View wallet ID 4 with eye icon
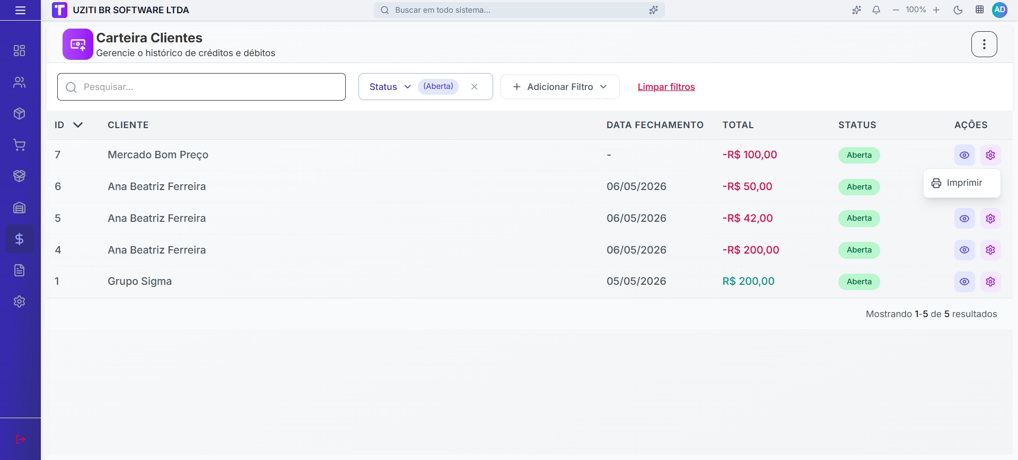 point(964,250)
